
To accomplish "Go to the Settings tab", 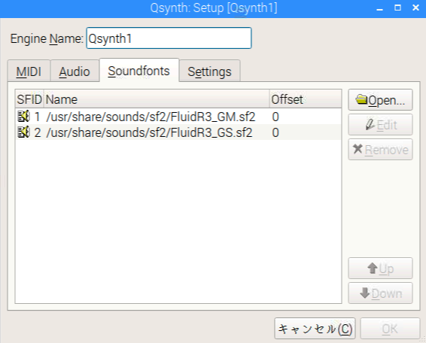I will [x=209, y=71].
